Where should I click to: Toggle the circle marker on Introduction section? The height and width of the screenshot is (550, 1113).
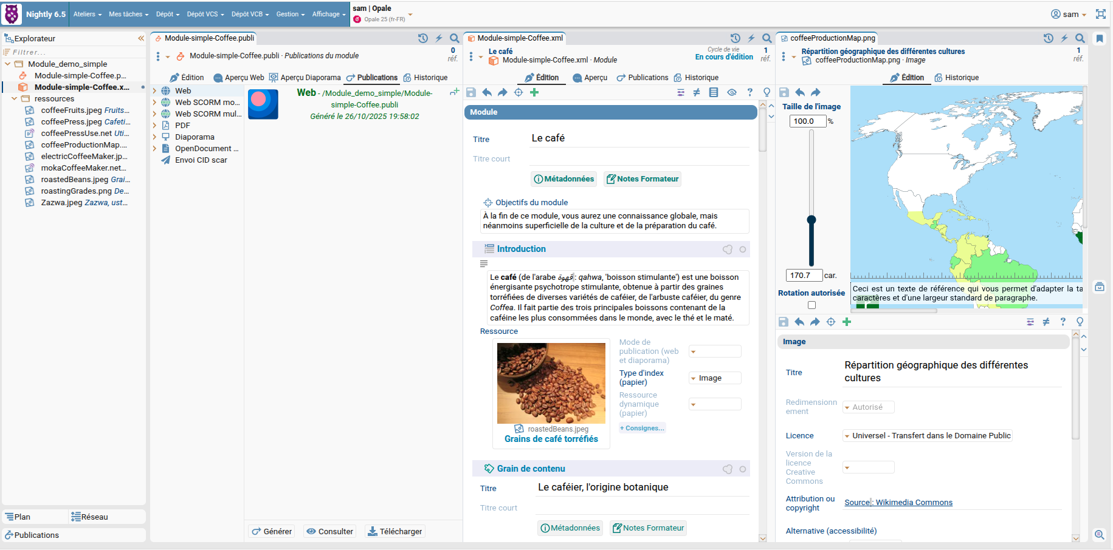coord(743,250)
